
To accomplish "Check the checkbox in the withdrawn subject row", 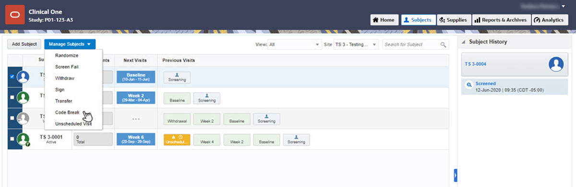I will 12,118.
